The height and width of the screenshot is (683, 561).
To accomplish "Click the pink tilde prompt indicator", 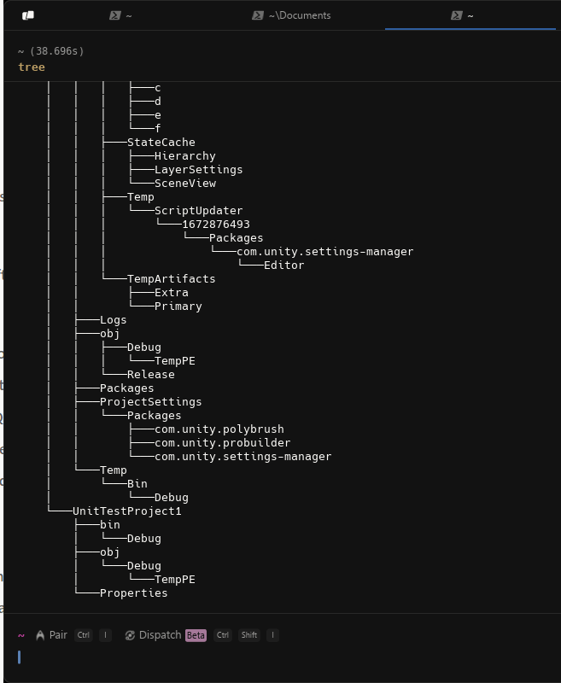I will pos(20,634).
